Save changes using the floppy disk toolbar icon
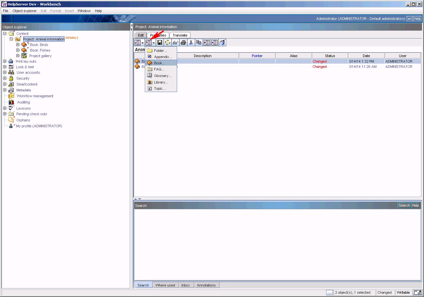The width and height of the screenshot is (424, 297). pos(159,42)
